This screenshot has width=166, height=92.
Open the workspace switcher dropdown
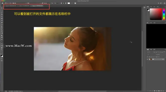click(x=161, y=3)
